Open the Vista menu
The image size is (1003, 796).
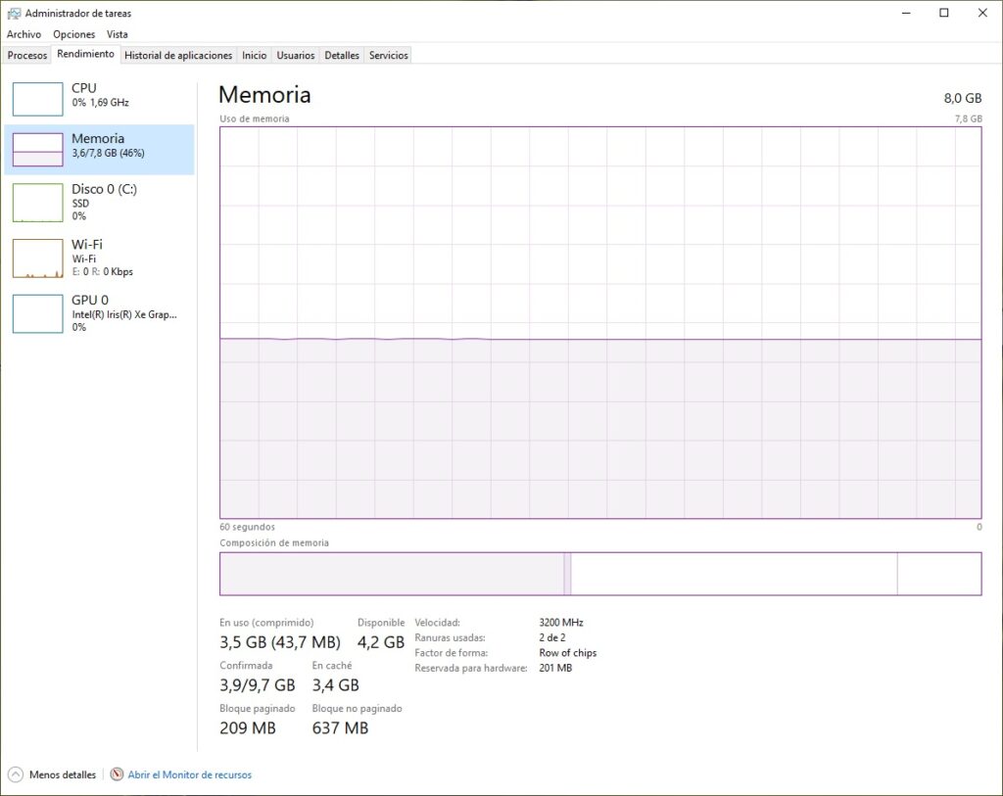pyautogui.click(x=118, y=34)
